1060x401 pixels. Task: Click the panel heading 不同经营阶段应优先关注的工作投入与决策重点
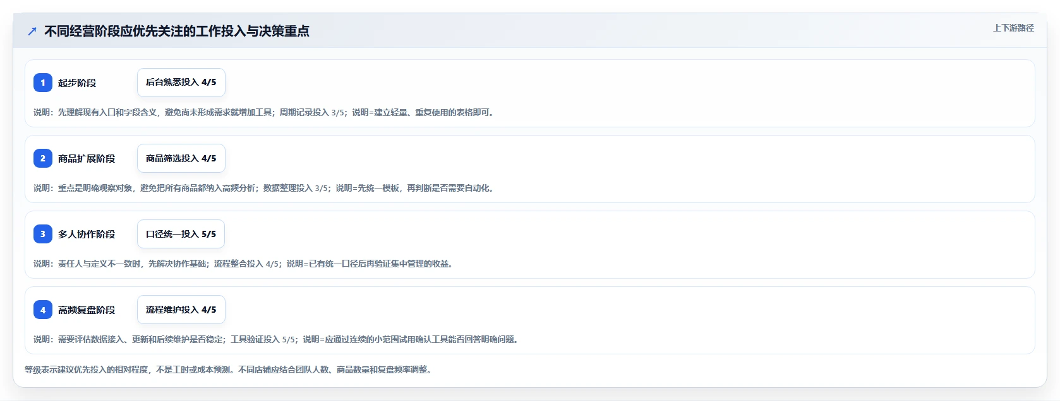point(177,31)
